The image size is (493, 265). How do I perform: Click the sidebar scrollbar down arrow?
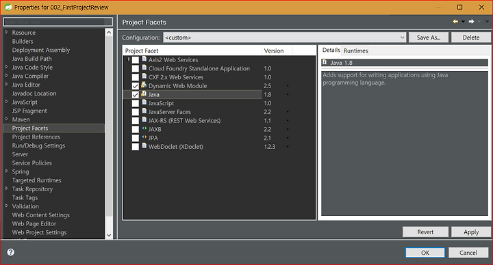point(109,235)
